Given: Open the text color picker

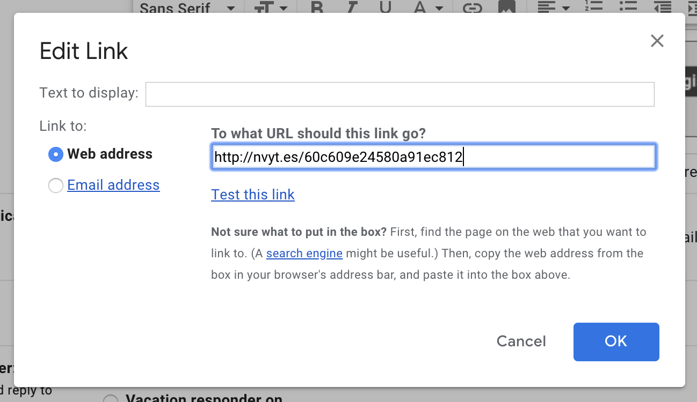Looking at the screenshot, I should pyautogui.click(x=427, y=8).
